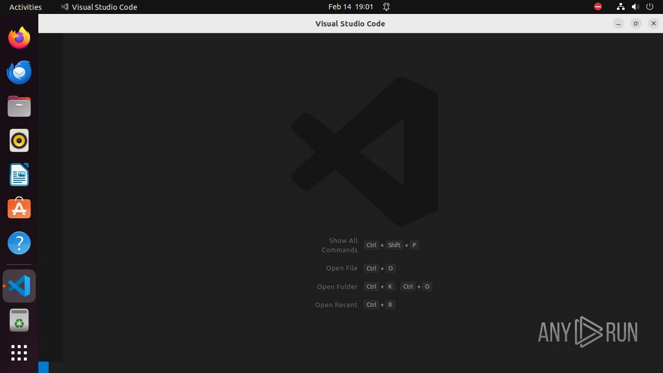This screenshot has height=373, width=663.
Task: Close the Visual Studio Code window
Action: [x=654, y=23]
